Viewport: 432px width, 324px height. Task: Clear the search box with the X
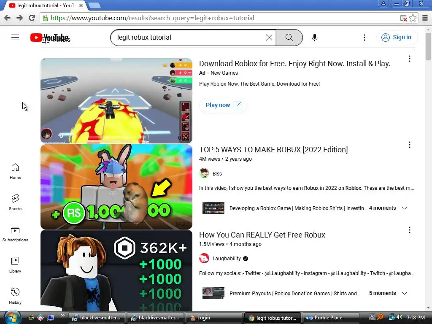[x=269, y=38]
